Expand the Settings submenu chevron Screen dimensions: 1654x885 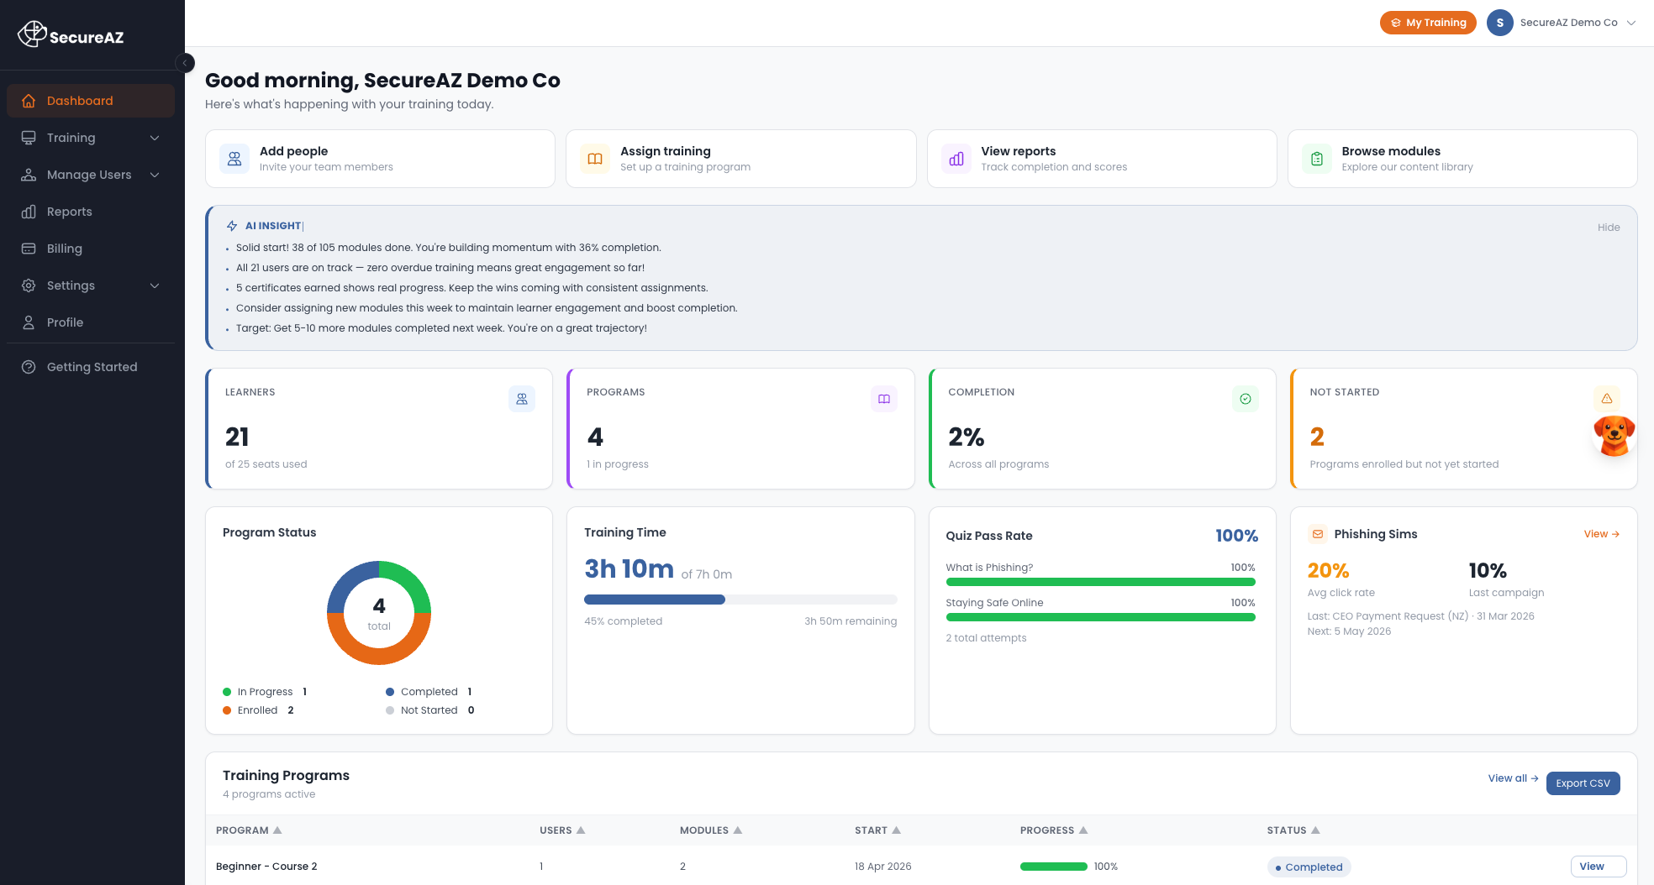[155, 285]
